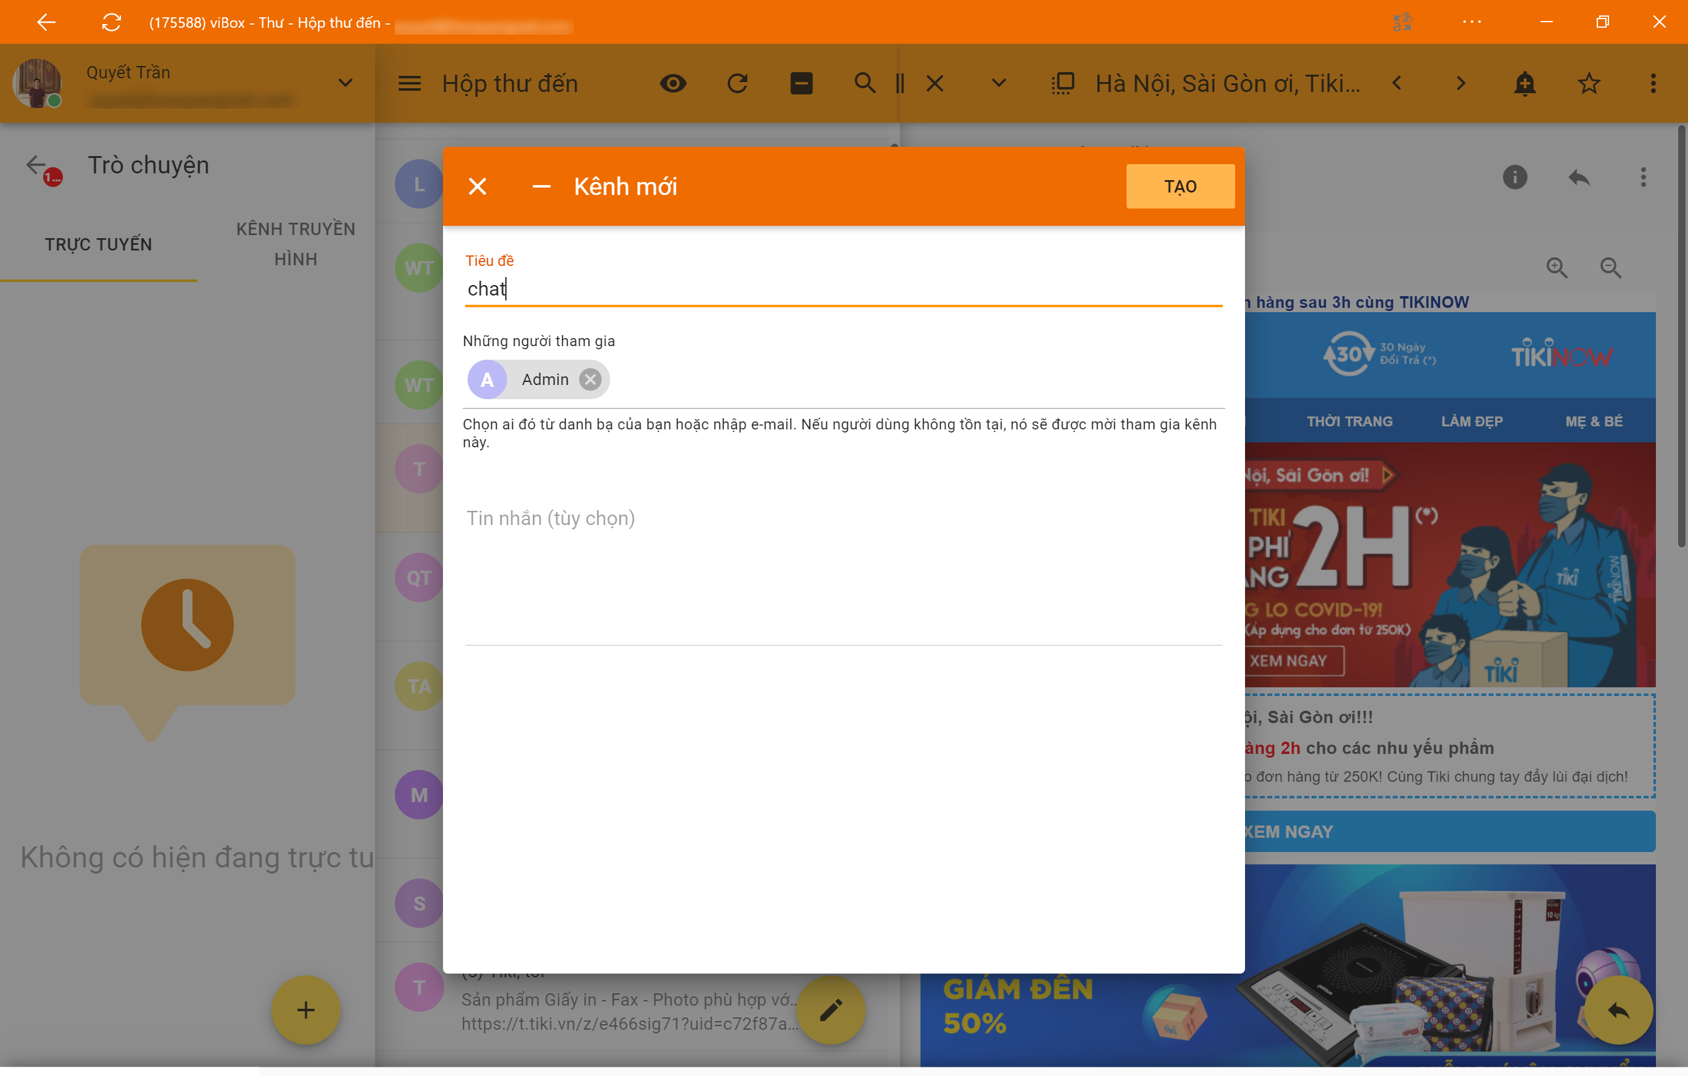This screenshot has width=1688, height=1076.
Task: Click the Tiêu đề title field
Action: click(x=843, y=289)
